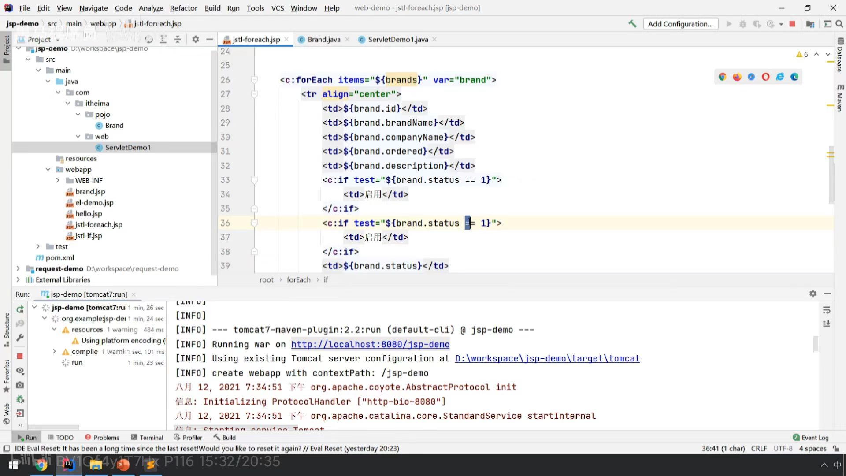Click the Project panel settings gear
This screenshot has width=846, height=476.
click(x=196, y=39)
